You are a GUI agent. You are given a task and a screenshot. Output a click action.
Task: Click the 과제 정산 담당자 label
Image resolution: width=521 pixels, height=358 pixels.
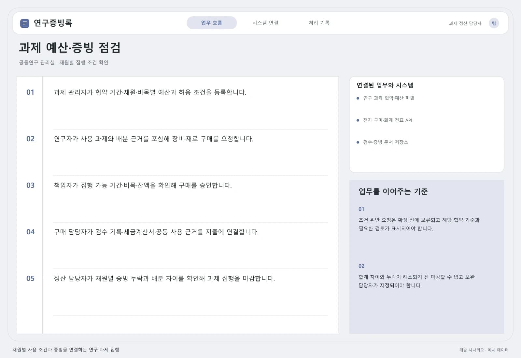(465, 23)
